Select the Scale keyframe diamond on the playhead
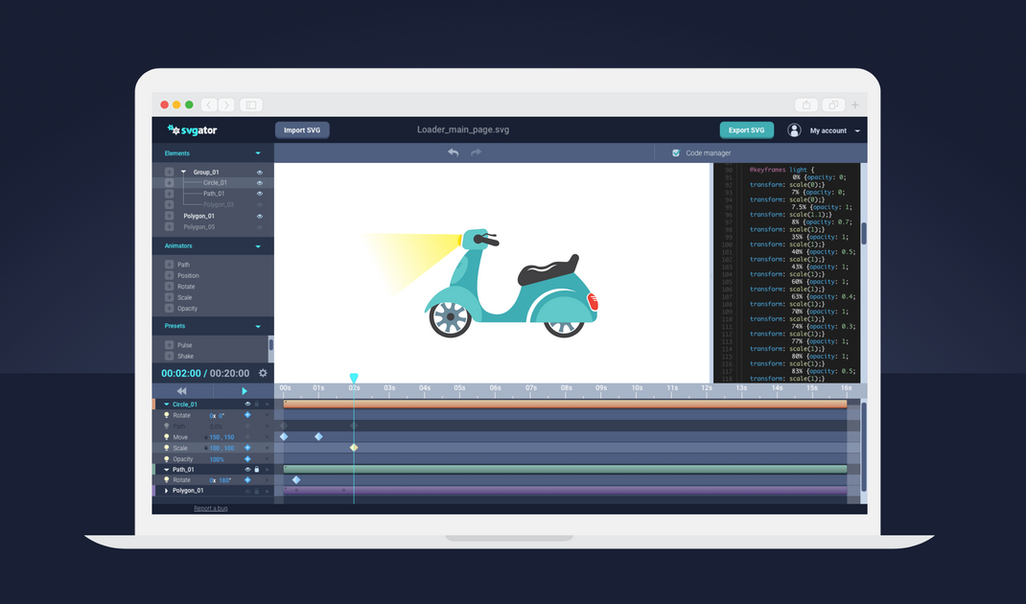The image size is (1026, 604). (x=354, y=447)
